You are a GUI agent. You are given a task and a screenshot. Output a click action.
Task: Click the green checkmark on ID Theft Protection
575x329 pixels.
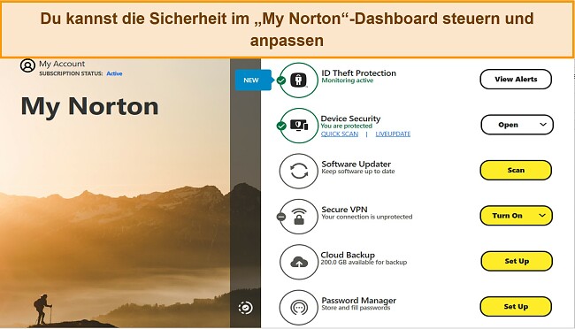(x=281, y=80)
